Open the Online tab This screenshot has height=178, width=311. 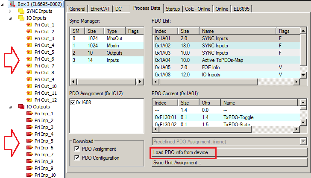pos(222,9)
